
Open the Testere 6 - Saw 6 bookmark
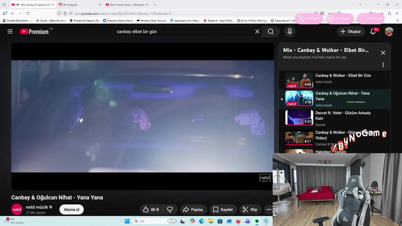(x=219, y=21)
